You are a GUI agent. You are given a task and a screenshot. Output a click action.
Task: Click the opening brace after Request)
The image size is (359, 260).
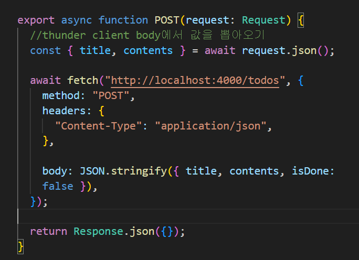(x=301, y=20)
